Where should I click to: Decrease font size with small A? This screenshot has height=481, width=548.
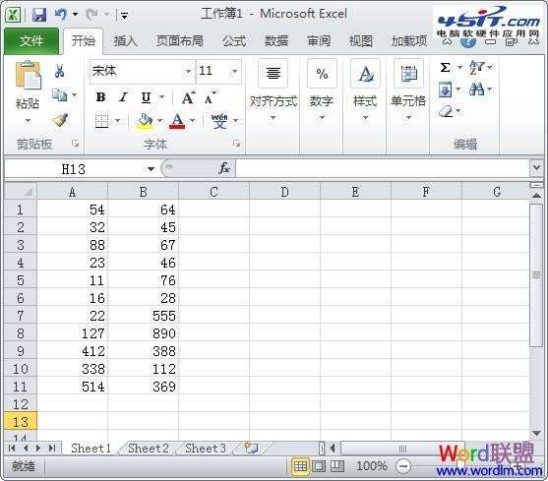[x=210, y=98]
